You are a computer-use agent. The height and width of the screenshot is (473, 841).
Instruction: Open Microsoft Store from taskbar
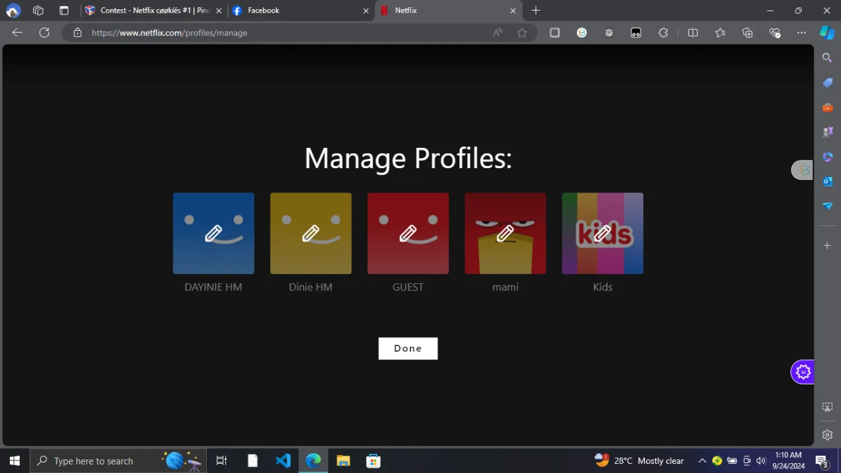373,461
